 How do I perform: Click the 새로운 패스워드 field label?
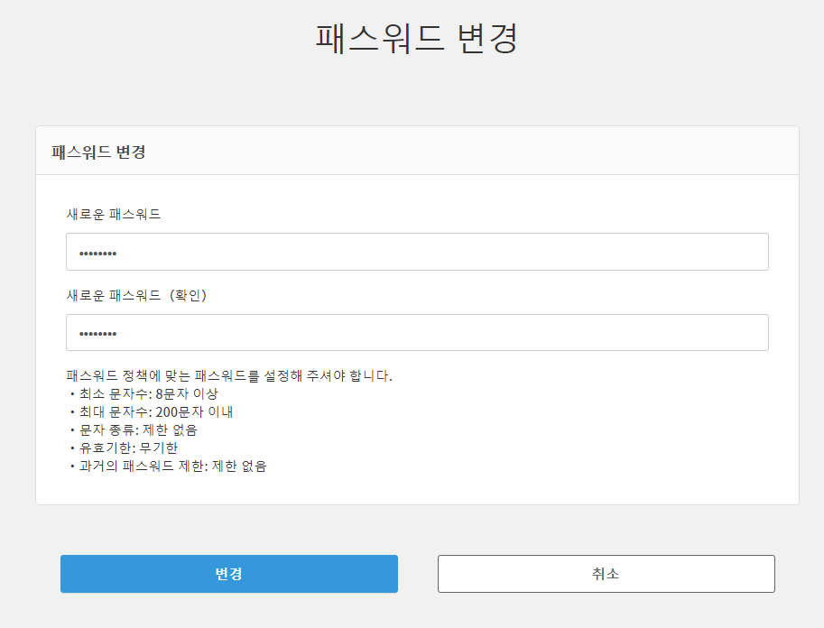click(114, 214)
